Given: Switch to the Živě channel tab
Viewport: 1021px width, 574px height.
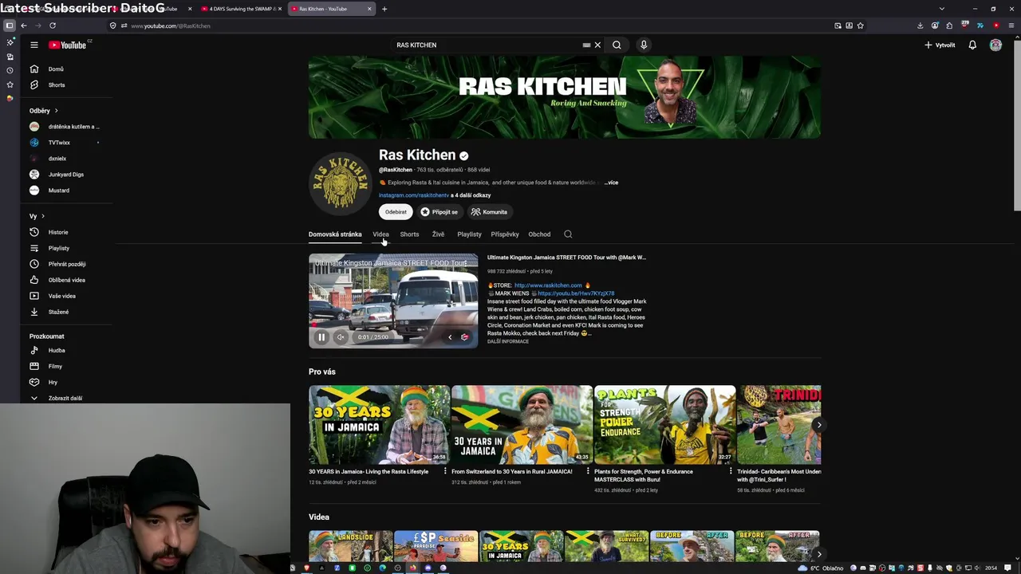Looking at the screenshot, I should pyautogui.click(x=438, y=234).
